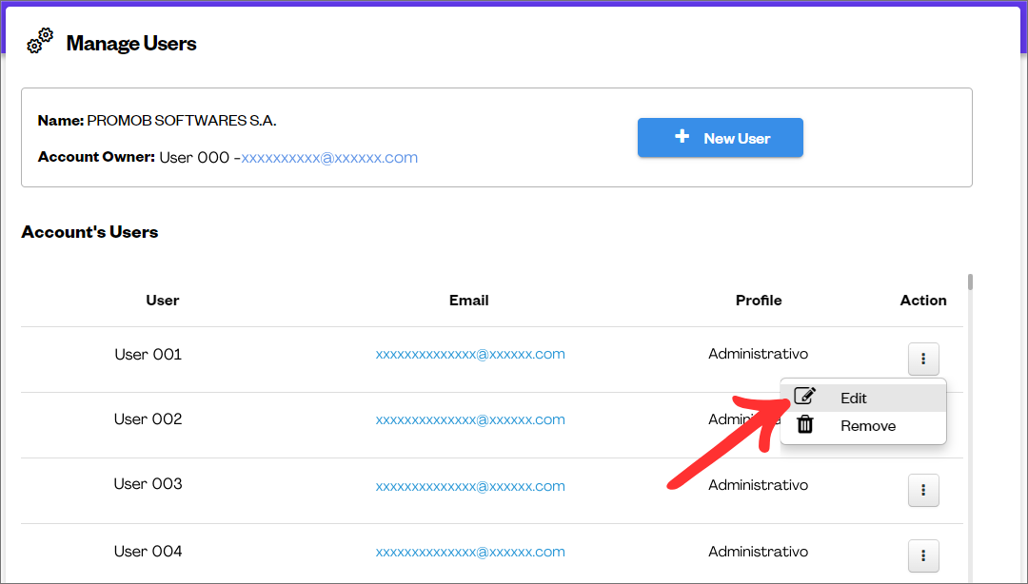Click the User column header
The image size is (1028, 584).
pos(163,301)
